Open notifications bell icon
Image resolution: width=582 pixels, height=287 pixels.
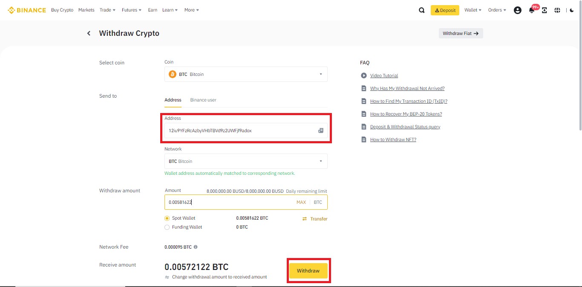[532, 10]
